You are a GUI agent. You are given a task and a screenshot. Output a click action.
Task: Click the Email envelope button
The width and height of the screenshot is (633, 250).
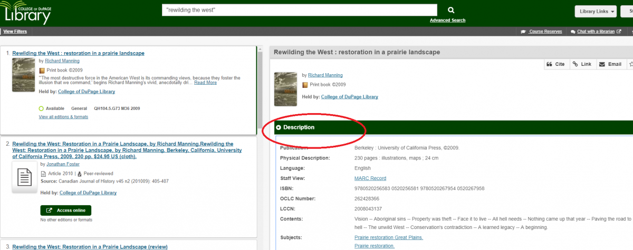click(x=610, y=64)
